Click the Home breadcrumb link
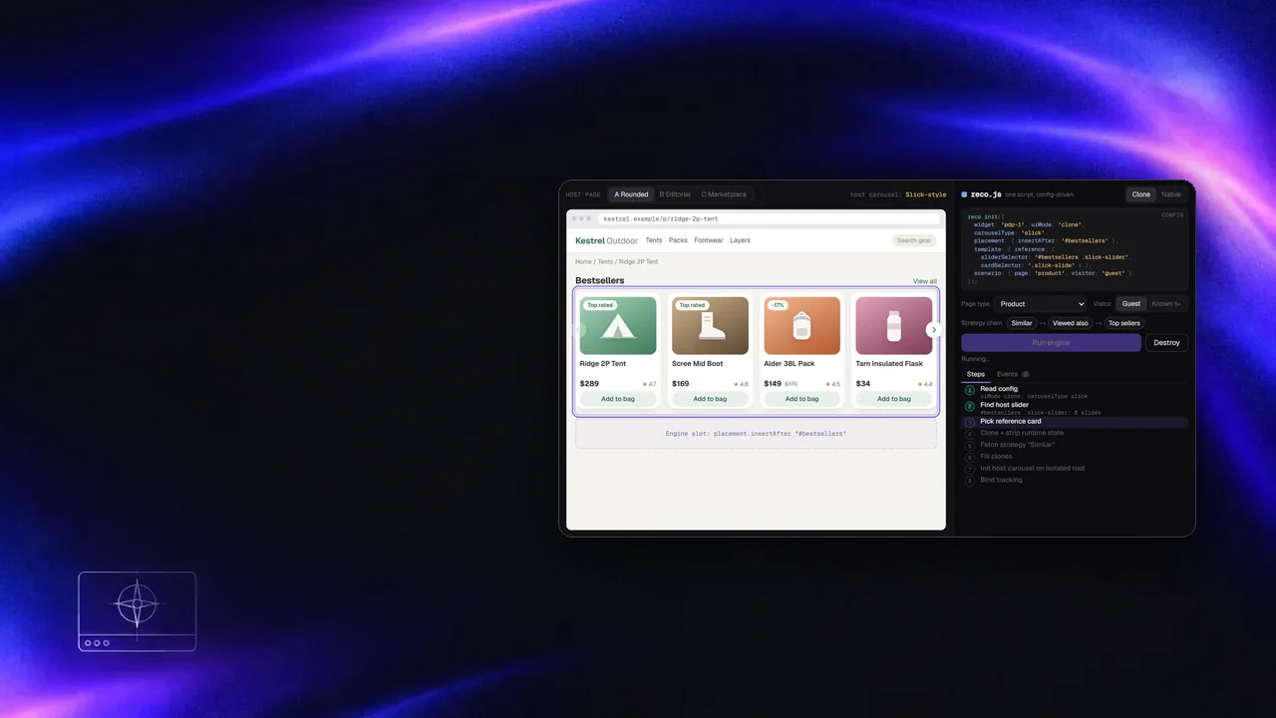Image resolution: width=1276 pixels, height=718 pixels. (x=583, y=261)
